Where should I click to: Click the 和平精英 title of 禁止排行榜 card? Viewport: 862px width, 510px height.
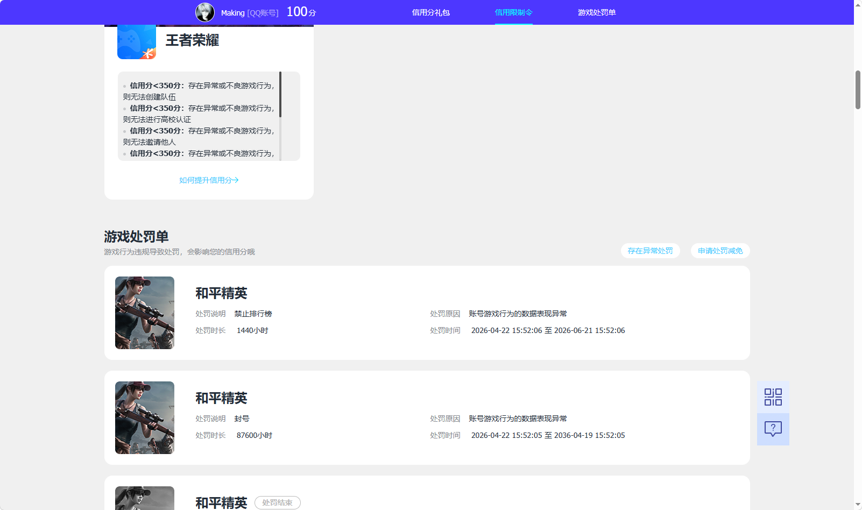[221, 293]
